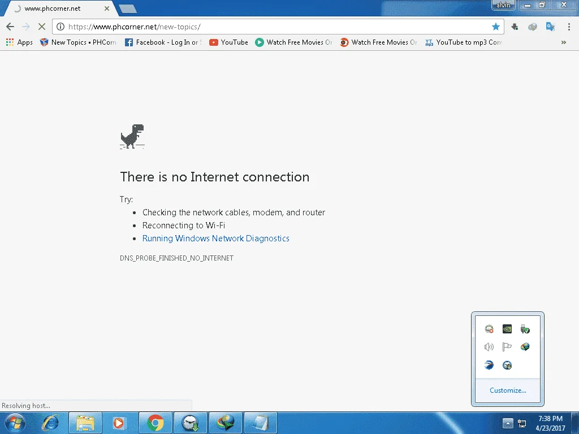
Task: Click the alvin profile button
Action: [x=503, y=5]
